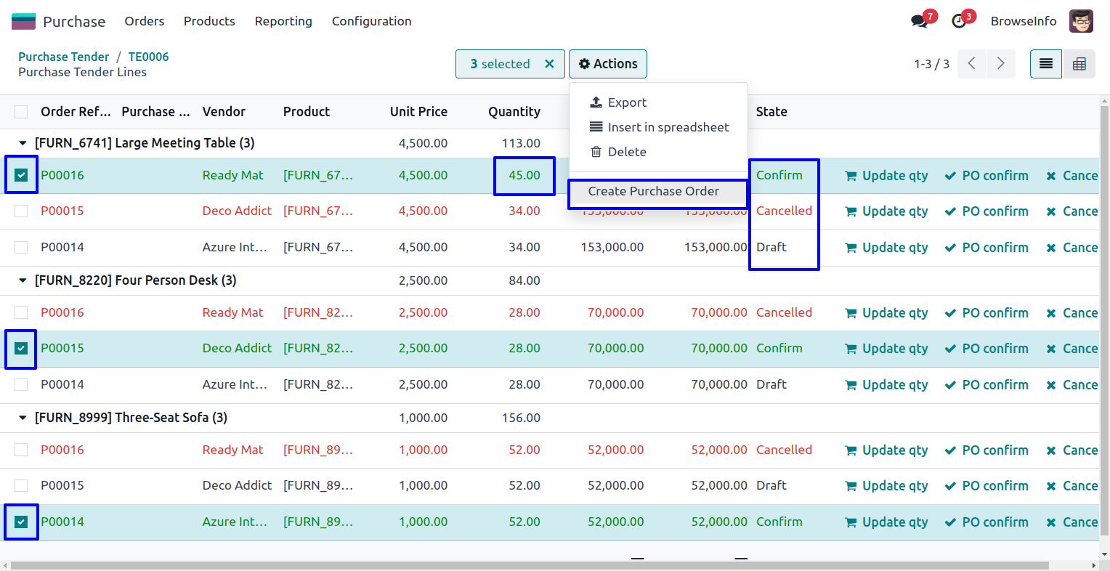Update qty on Ready Mat Three-Seat Sofa line
The width and height of the screenshot is (1110, 571).
click(886, 450)
